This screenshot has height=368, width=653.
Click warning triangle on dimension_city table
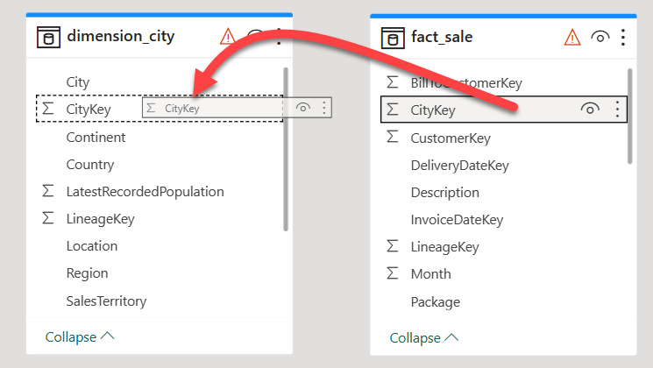point(228,36)
